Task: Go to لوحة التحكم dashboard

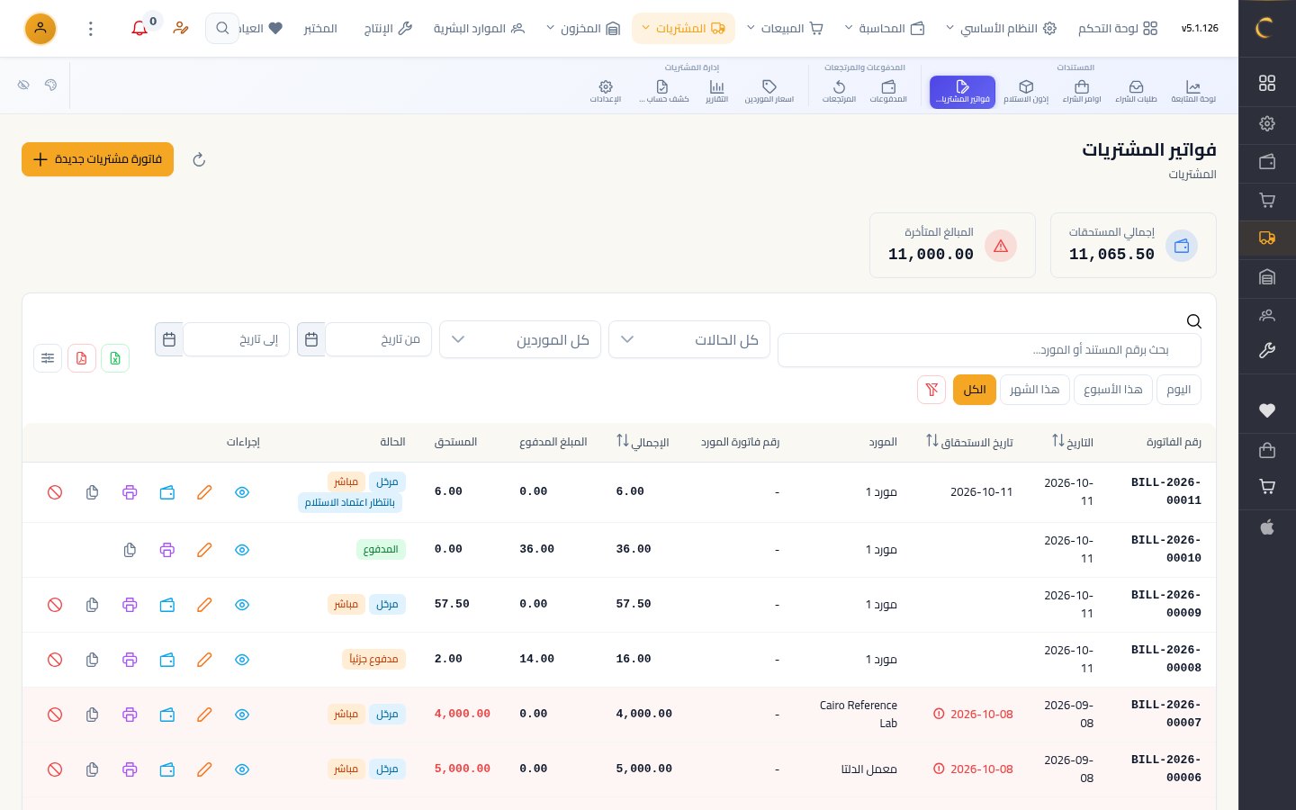Action: [1118, 29]
